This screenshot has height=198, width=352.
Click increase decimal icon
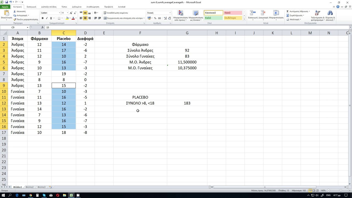[x=165, y=18]
